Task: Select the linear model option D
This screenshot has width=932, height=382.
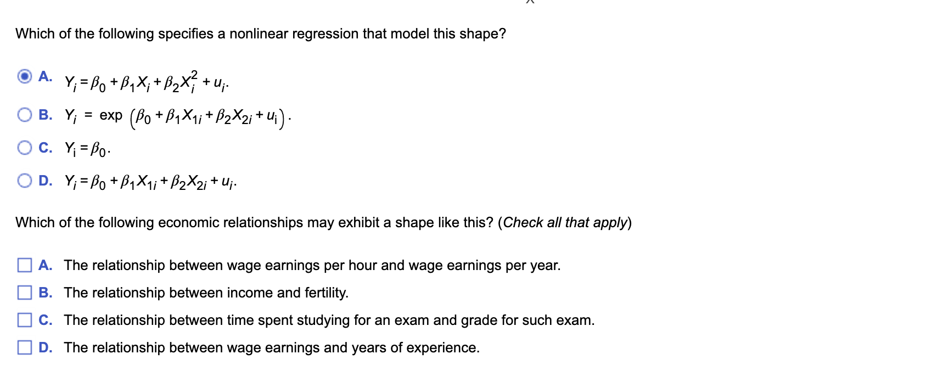Action: [x=24, y=179]
